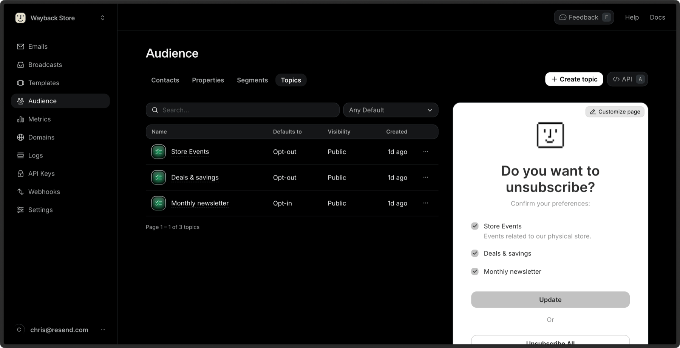
Task: Expand the Any Default filter dropdown
Action: click(x=391, y=110)
